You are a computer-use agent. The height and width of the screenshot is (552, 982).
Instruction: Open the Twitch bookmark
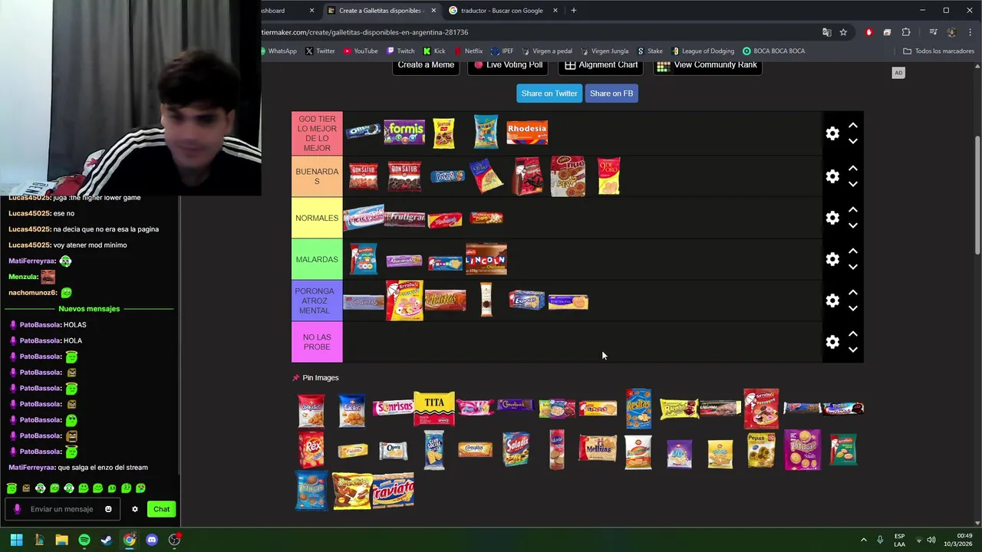click(x=400, y=51)
